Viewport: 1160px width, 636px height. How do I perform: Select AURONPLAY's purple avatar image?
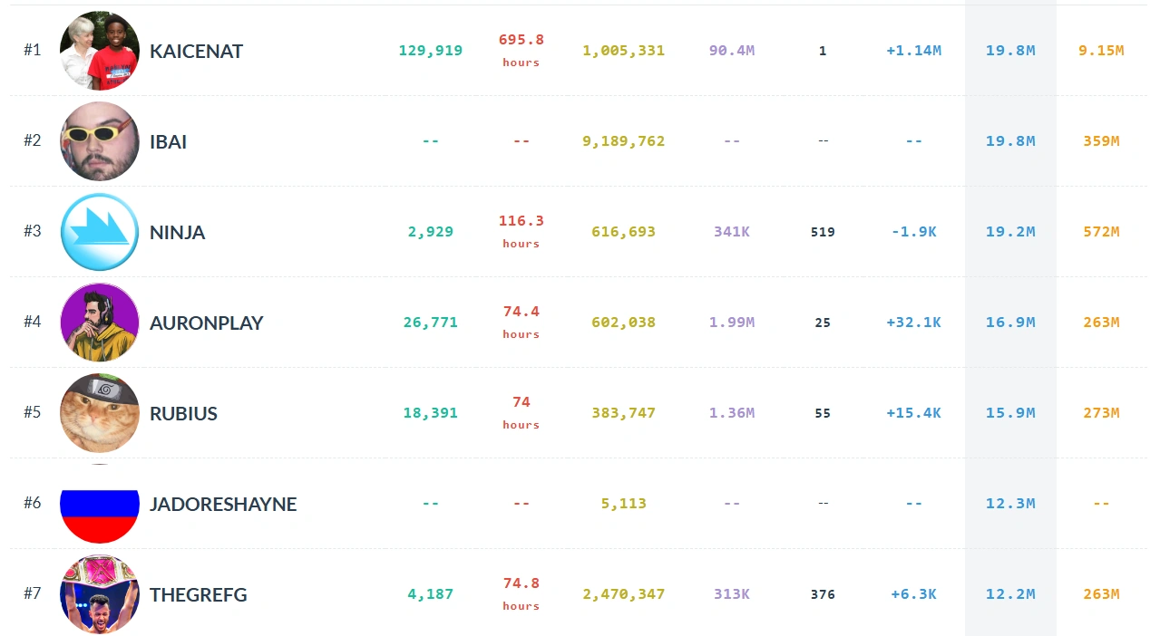click(x=100, y=323)
